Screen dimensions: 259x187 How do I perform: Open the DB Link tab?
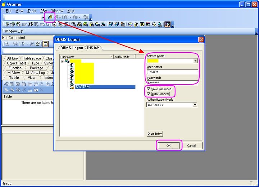tap(12, 58)
